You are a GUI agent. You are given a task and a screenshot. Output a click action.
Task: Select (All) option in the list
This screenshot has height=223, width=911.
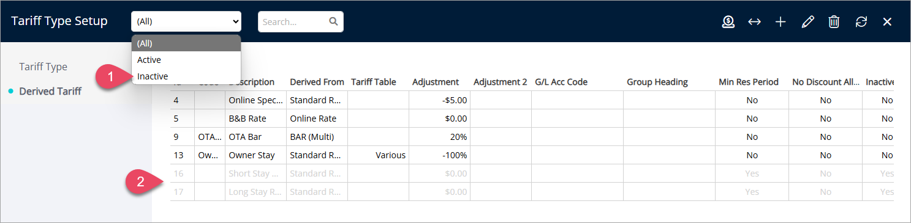click(186, 43)
